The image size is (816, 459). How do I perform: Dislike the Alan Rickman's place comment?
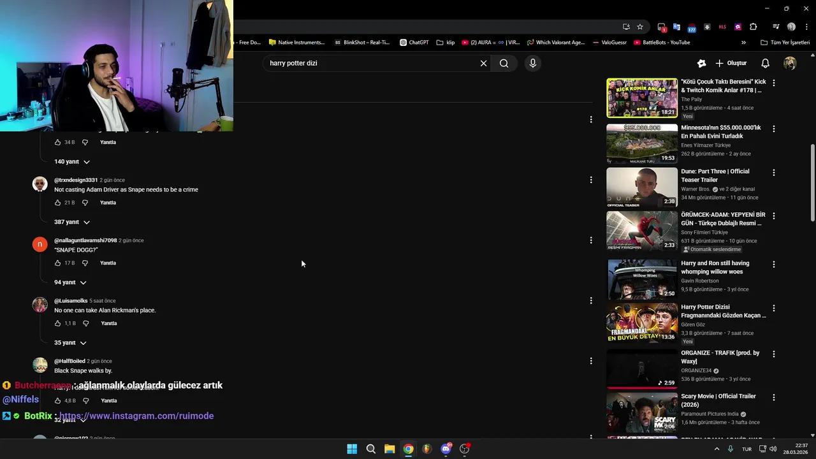86,323
